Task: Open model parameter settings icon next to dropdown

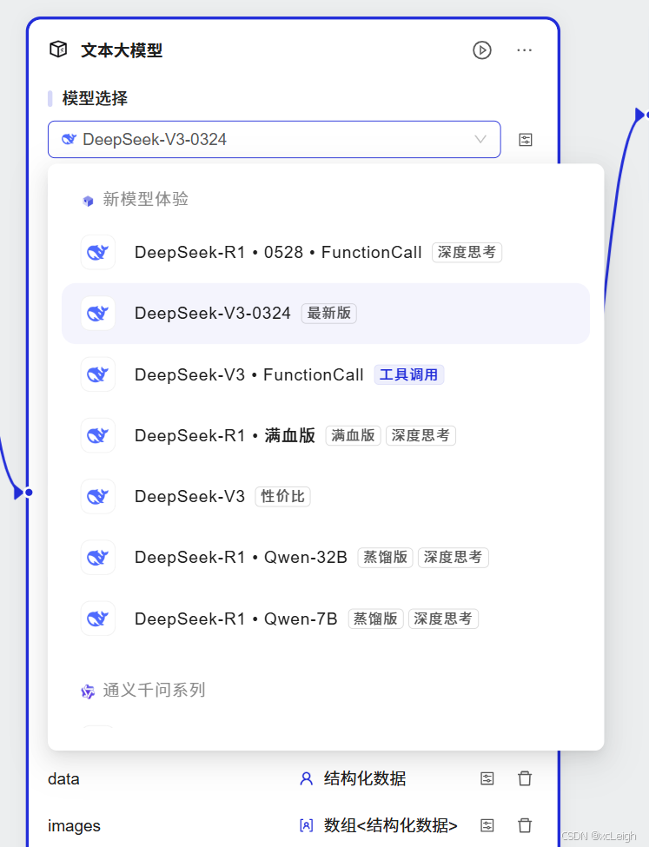Action: click(526, 140)
